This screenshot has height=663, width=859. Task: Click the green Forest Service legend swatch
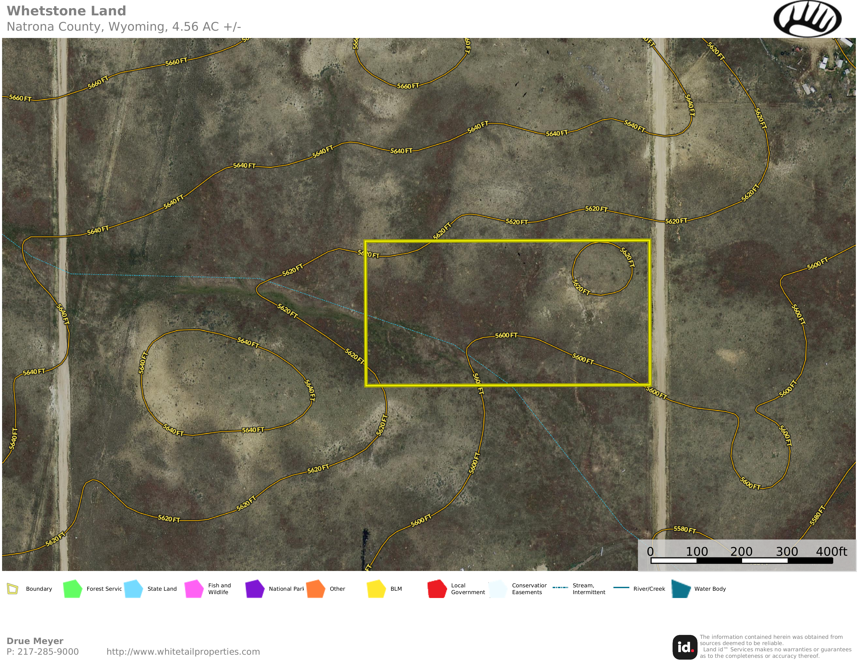[x=72, y=589]
